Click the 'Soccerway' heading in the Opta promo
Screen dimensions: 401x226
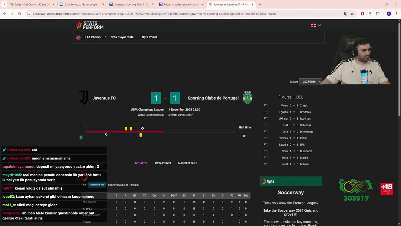(291, 193)
